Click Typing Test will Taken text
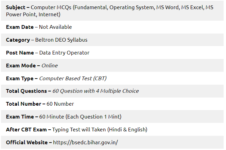This screenshot has height=150, width=226. pos(79,130)
